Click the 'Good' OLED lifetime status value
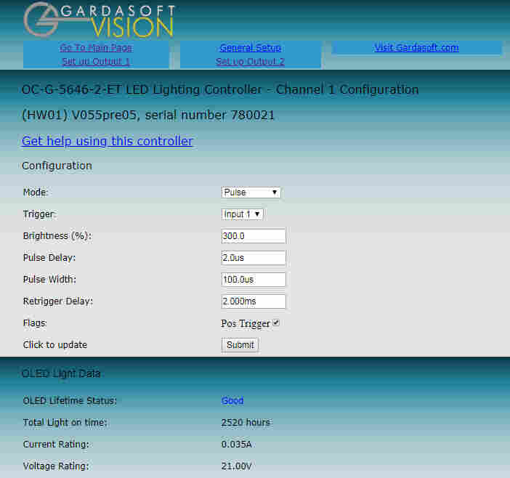This screenshot has height=478, width=510. point(232,401)
